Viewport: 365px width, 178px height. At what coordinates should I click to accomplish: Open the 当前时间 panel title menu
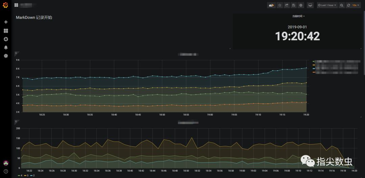click(x=298, y=16)
